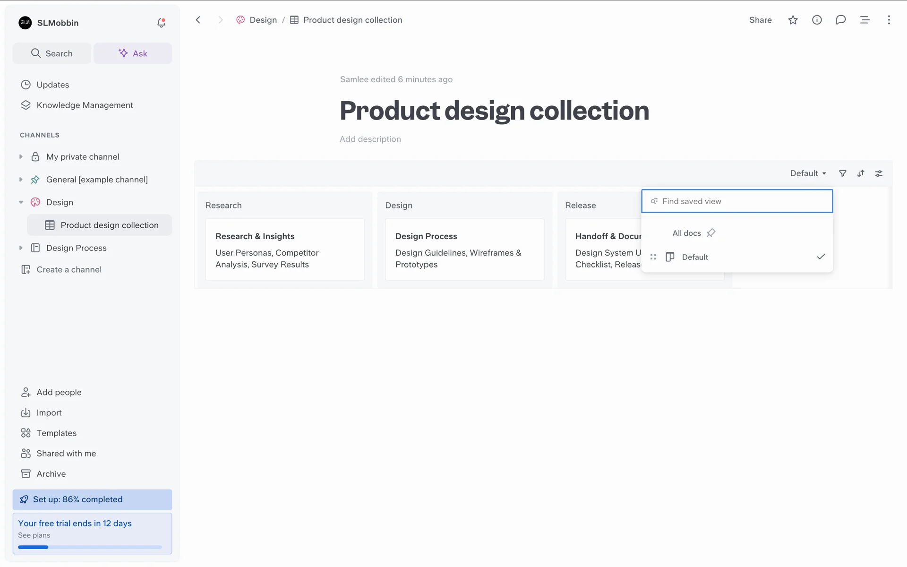Expand the Design Process item
This screenshot has height=567, width=907.
(21, 248)
